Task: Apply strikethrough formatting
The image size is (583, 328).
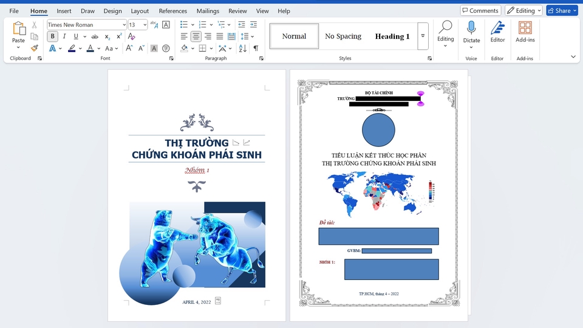Action: (94, 36)
